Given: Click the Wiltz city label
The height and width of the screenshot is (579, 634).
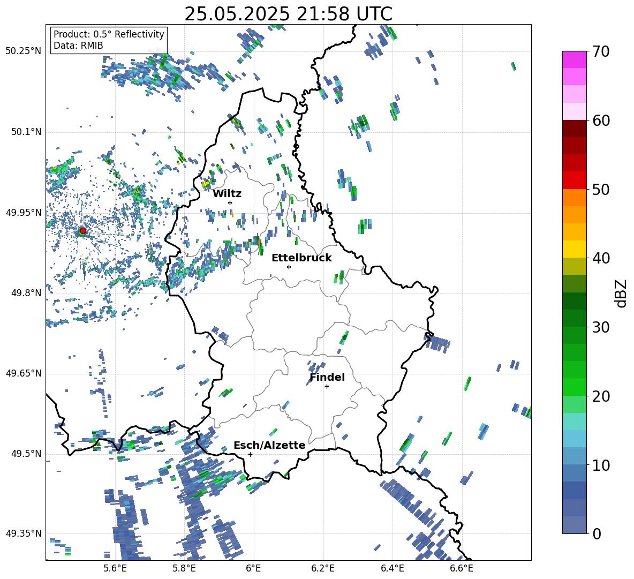Looking at the screenshot, I should [227, 194].
